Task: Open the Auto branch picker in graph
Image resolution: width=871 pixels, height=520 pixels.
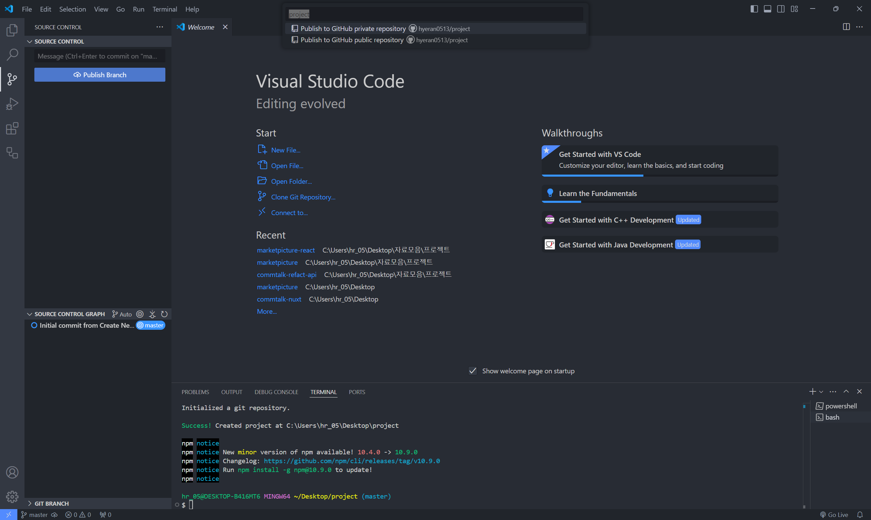Action: pos(122,314)
